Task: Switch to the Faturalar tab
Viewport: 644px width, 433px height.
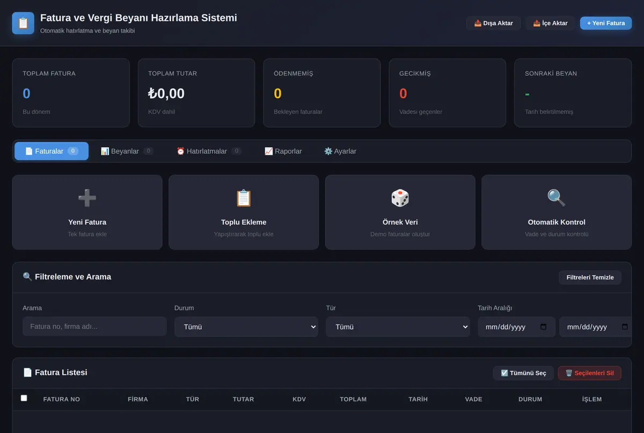Action: coord(52,151)
